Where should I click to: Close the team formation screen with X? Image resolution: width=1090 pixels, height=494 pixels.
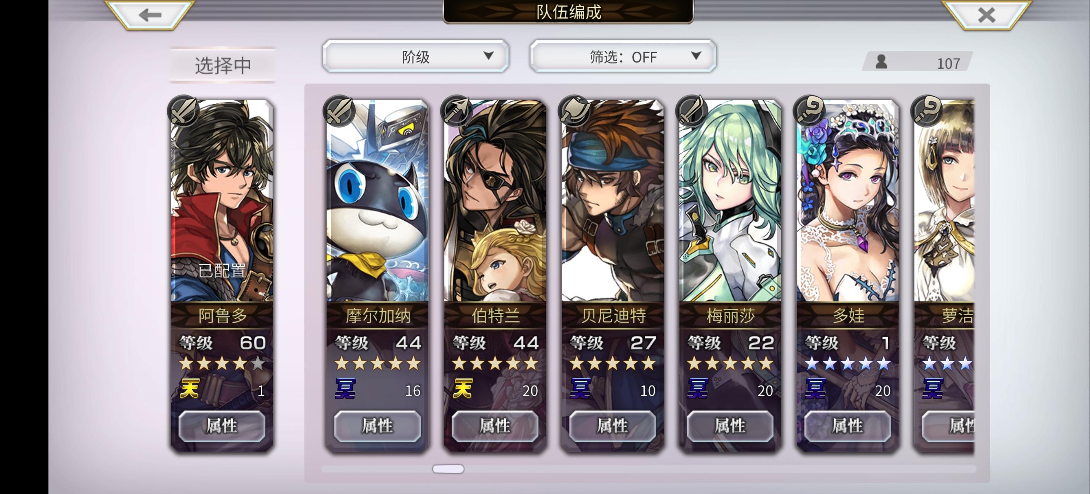(x=986, y=15)
